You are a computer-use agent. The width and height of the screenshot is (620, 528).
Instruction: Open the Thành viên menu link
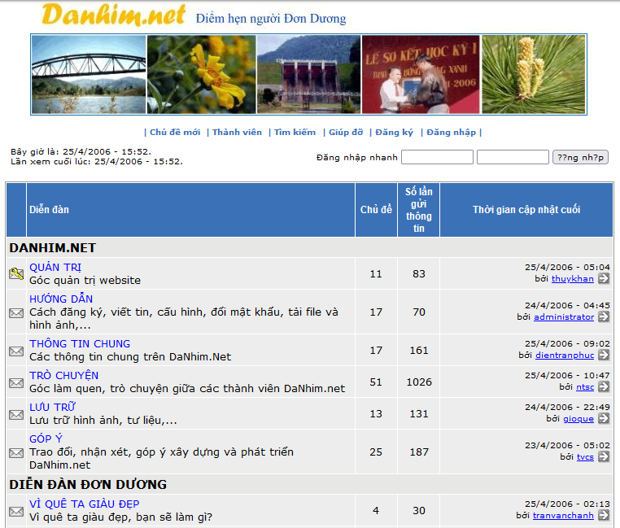[237, 133]
